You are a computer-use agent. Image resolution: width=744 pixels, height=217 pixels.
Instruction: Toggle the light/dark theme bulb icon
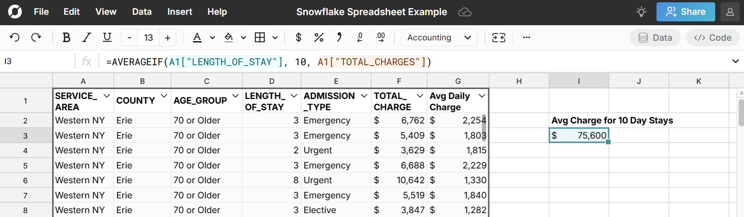641,12
